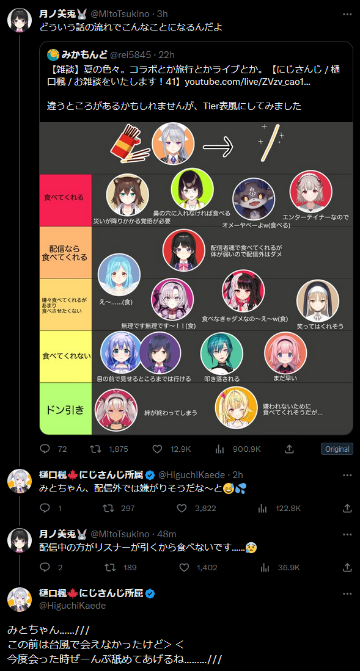The height and width of the screenshot is (671, 360).
Task: Click the Original image button
Action: coord(337,449)
